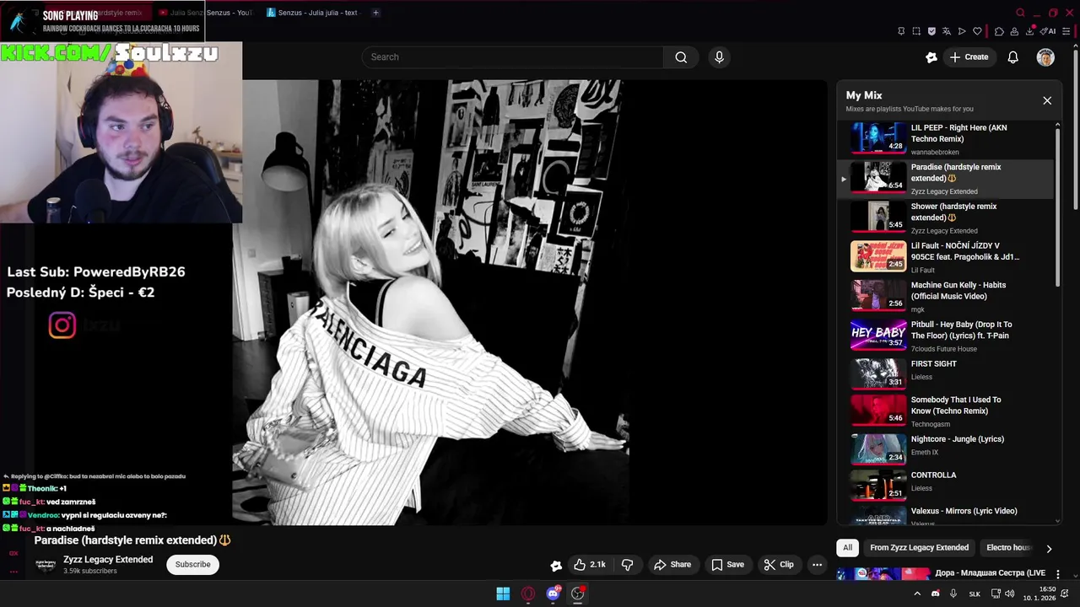Show more filter chips with right arrow
This screenshot has height=607, width=1080.
1049,549
